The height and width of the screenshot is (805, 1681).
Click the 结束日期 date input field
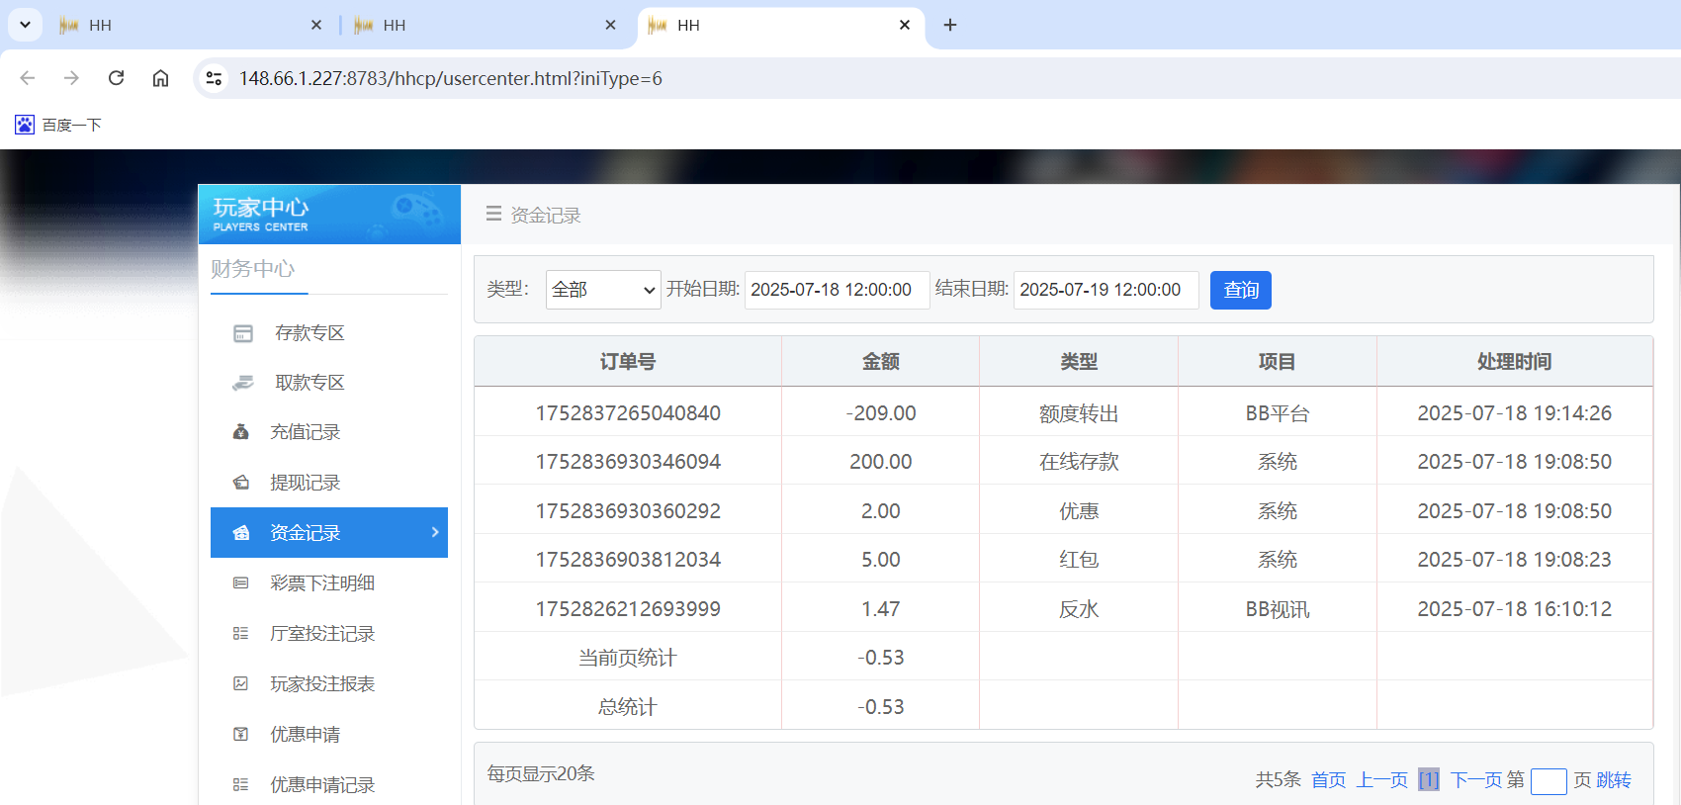[1106, 290]
